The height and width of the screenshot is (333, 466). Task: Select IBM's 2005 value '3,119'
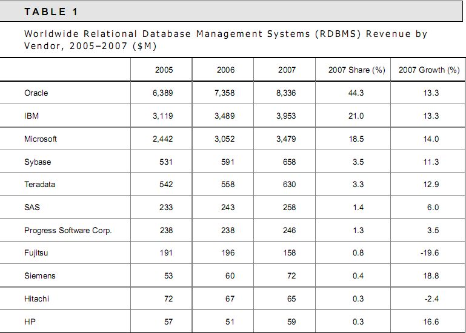click(x=163, y=116)
